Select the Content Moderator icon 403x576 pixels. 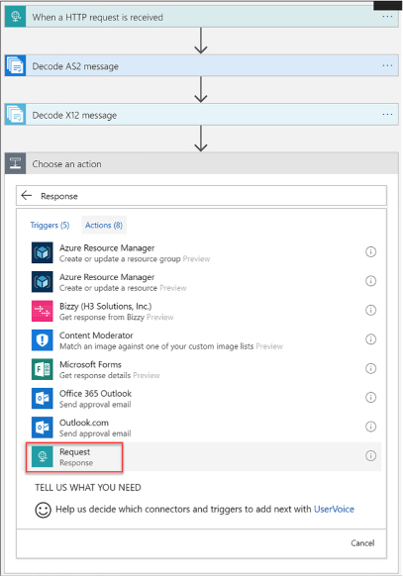43,339
